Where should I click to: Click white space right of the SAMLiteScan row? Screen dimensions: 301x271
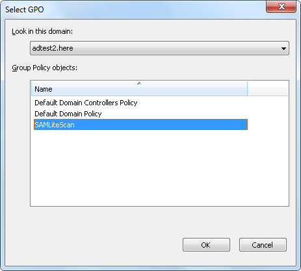[x=268, y=125]
